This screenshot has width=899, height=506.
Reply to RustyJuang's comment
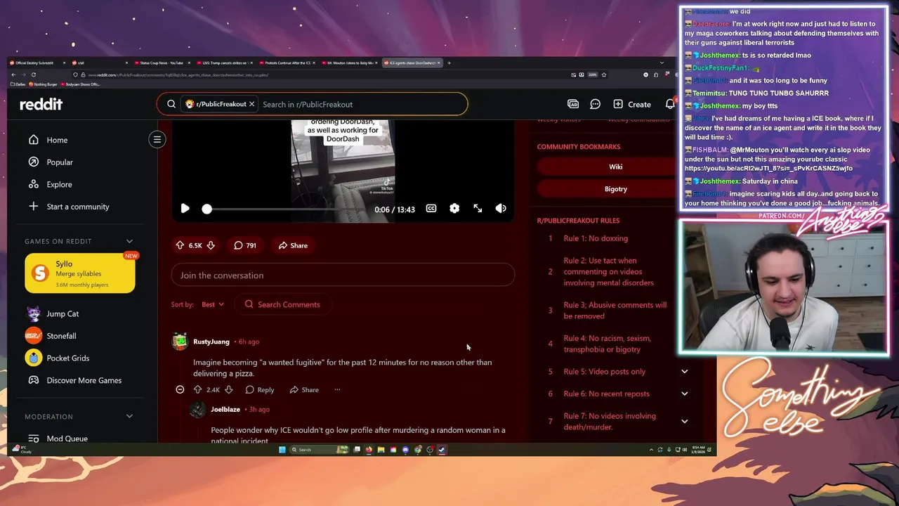(260, 389)
